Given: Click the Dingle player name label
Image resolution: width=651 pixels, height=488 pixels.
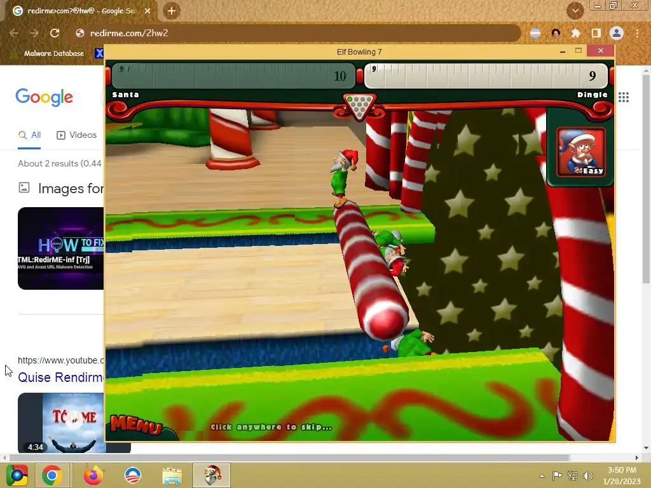Looking at the screenshot, I should point(593,95).
